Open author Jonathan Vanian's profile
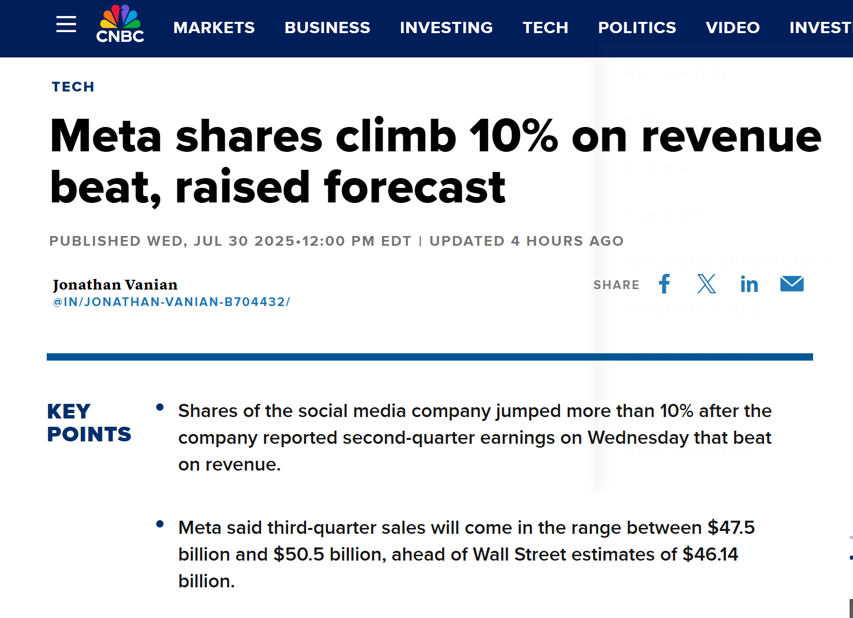The width and height of the screenshot is (853, 618). tap(115, 285)
